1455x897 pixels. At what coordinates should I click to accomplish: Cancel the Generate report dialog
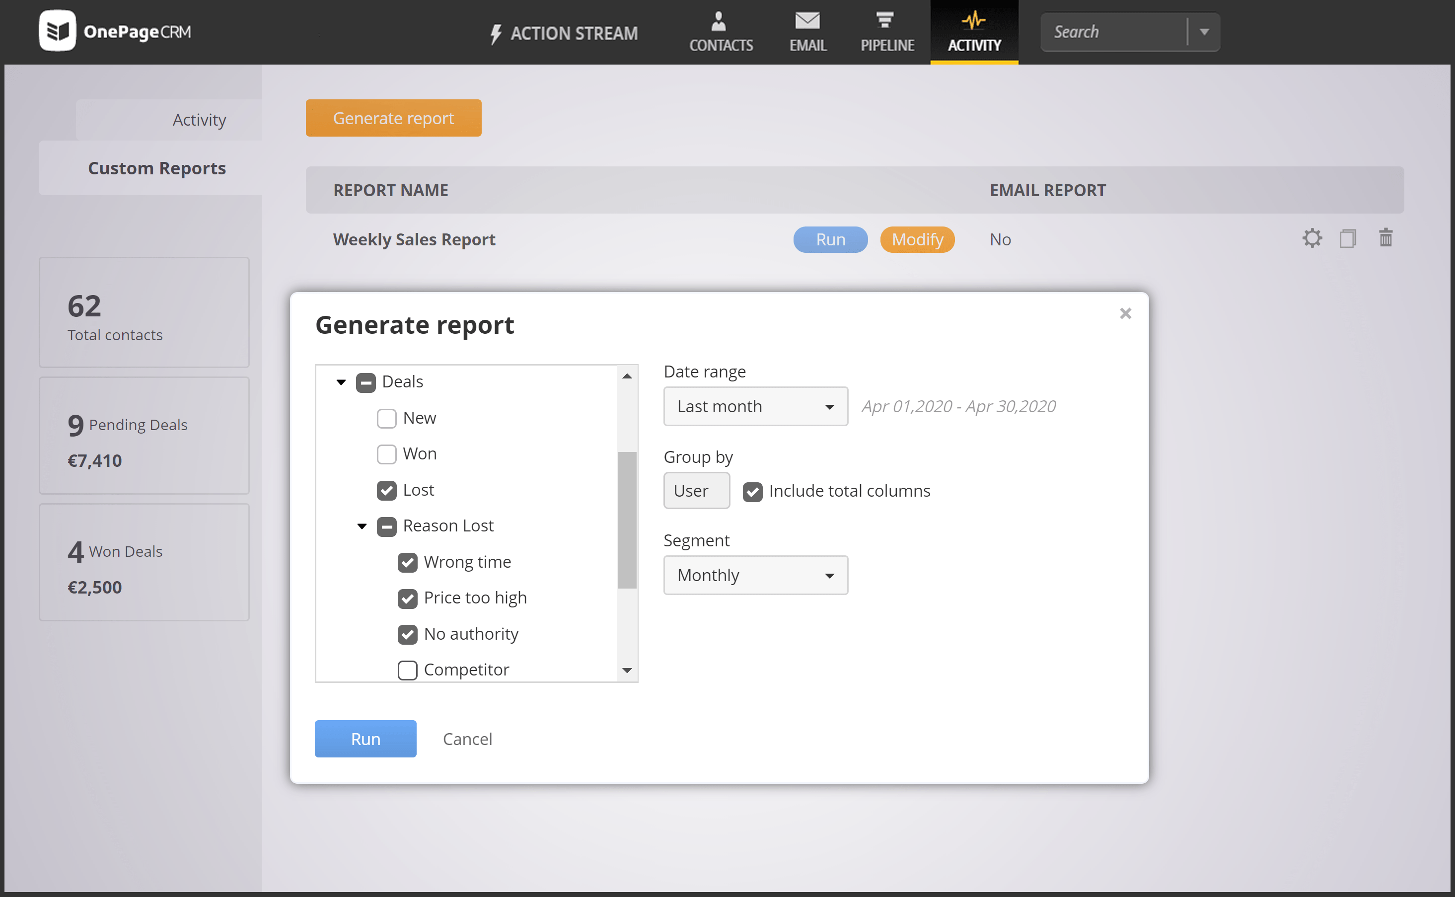tap(467, 739)
